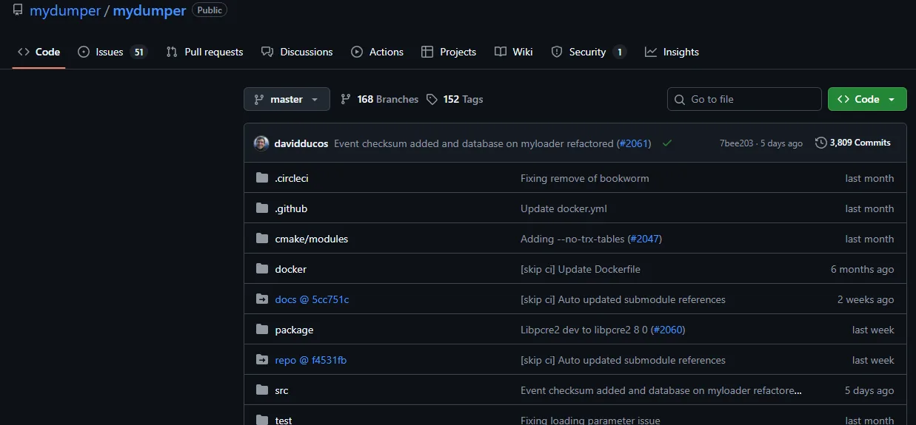Focus the Go to file search field
916x425 pixels.
[744, 99]
